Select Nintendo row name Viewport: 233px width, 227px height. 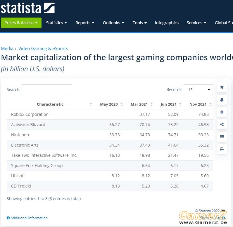[x=20, y=135]
